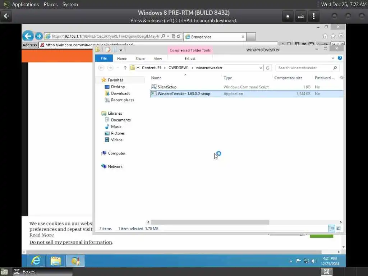Open Explorer Help question mark

click(340, 58)
